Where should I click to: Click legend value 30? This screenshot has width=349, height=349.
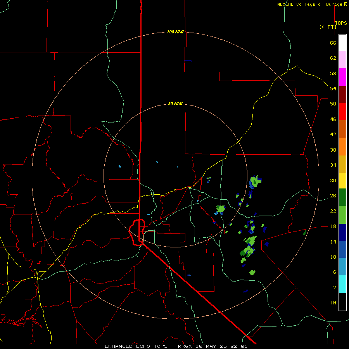pyautogui.click(x=333, y=180)
